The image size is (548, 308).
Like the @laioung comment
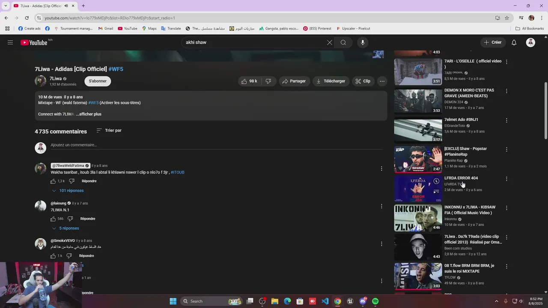(x=53, y=219)
